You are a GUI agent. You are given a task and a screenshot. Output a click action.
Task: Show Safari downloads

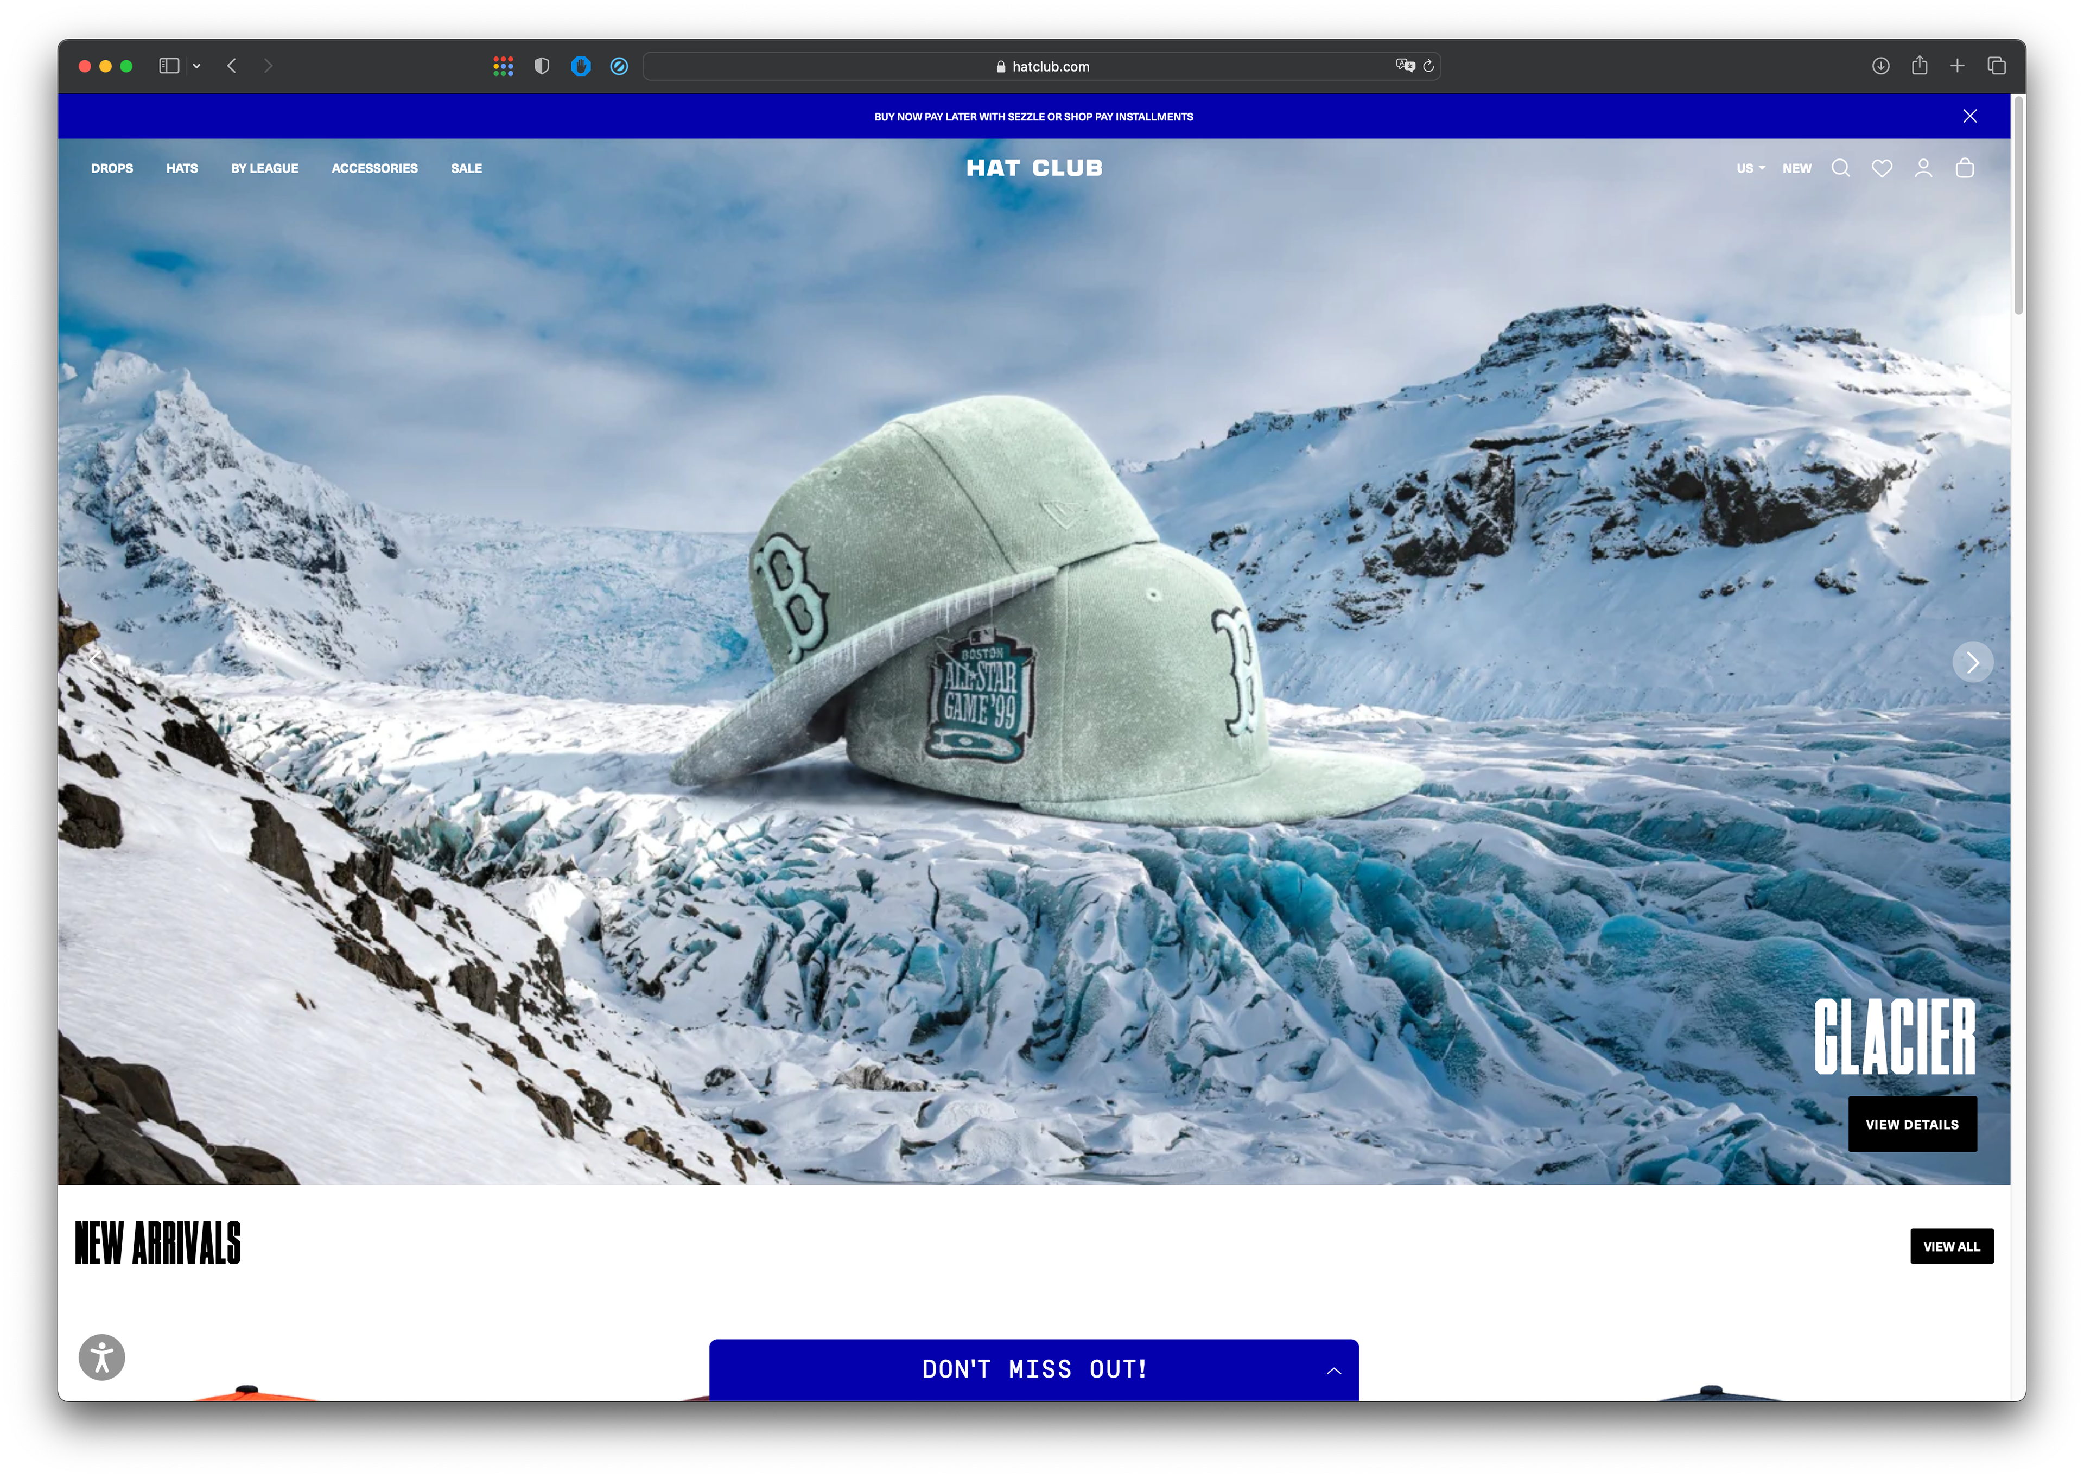click(1880, 66)
